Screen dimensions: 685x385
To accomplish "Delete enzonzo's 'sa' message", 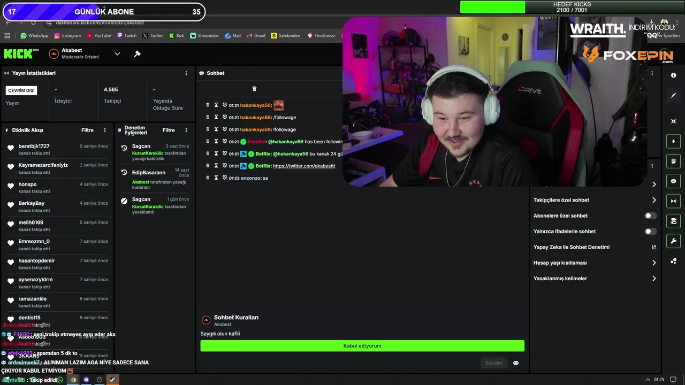I will click(208, 178).
